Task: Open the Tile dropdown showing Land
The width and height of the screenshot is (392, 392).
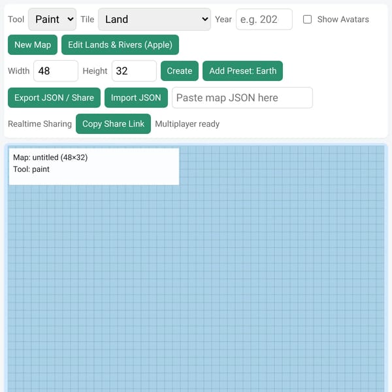Action: click(x=154, y=19)
